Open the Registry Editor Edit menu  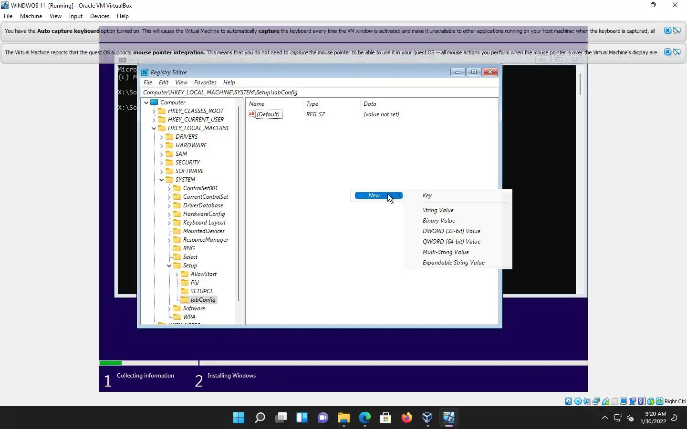click(x=164, y=82)
